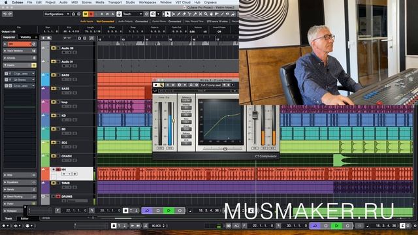
Task: Select the SD2 track name
Action: click(x=64, y=143)
